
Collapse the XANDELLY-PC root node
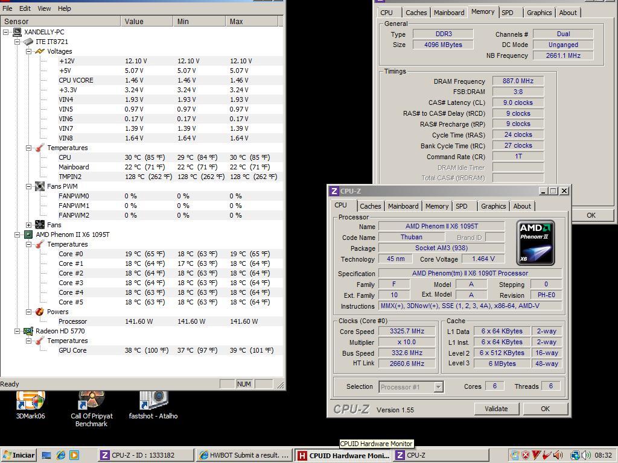(6, 32)
